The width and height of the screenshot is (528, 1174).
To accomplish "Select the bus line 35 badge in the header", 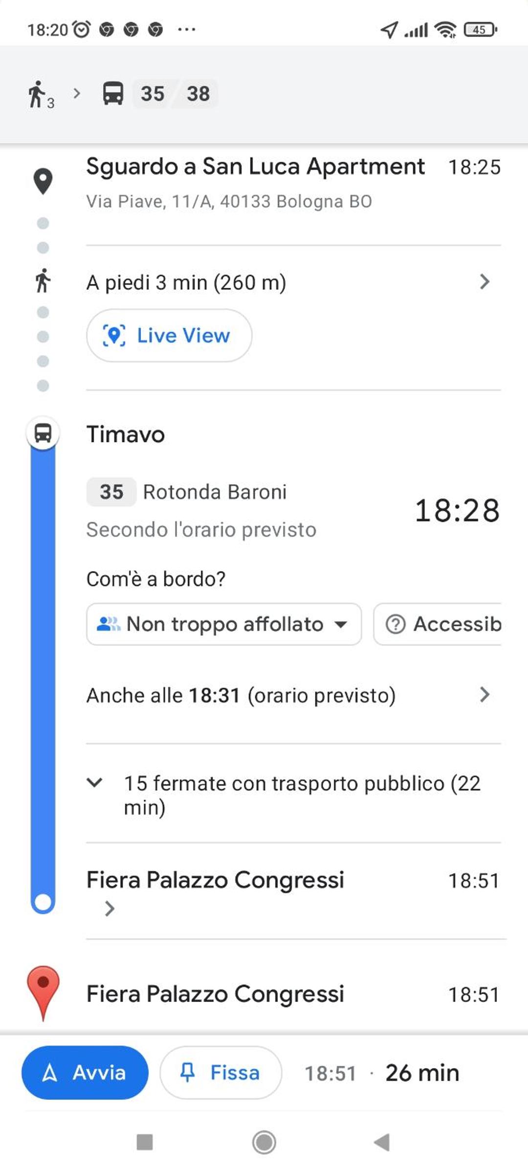I will click(x=153, y=93).
